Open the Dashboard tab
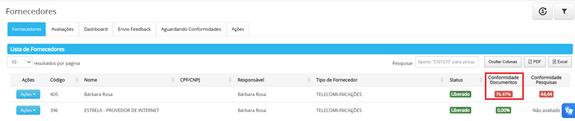This screenshot has width=575, height=121. point(96,29)
